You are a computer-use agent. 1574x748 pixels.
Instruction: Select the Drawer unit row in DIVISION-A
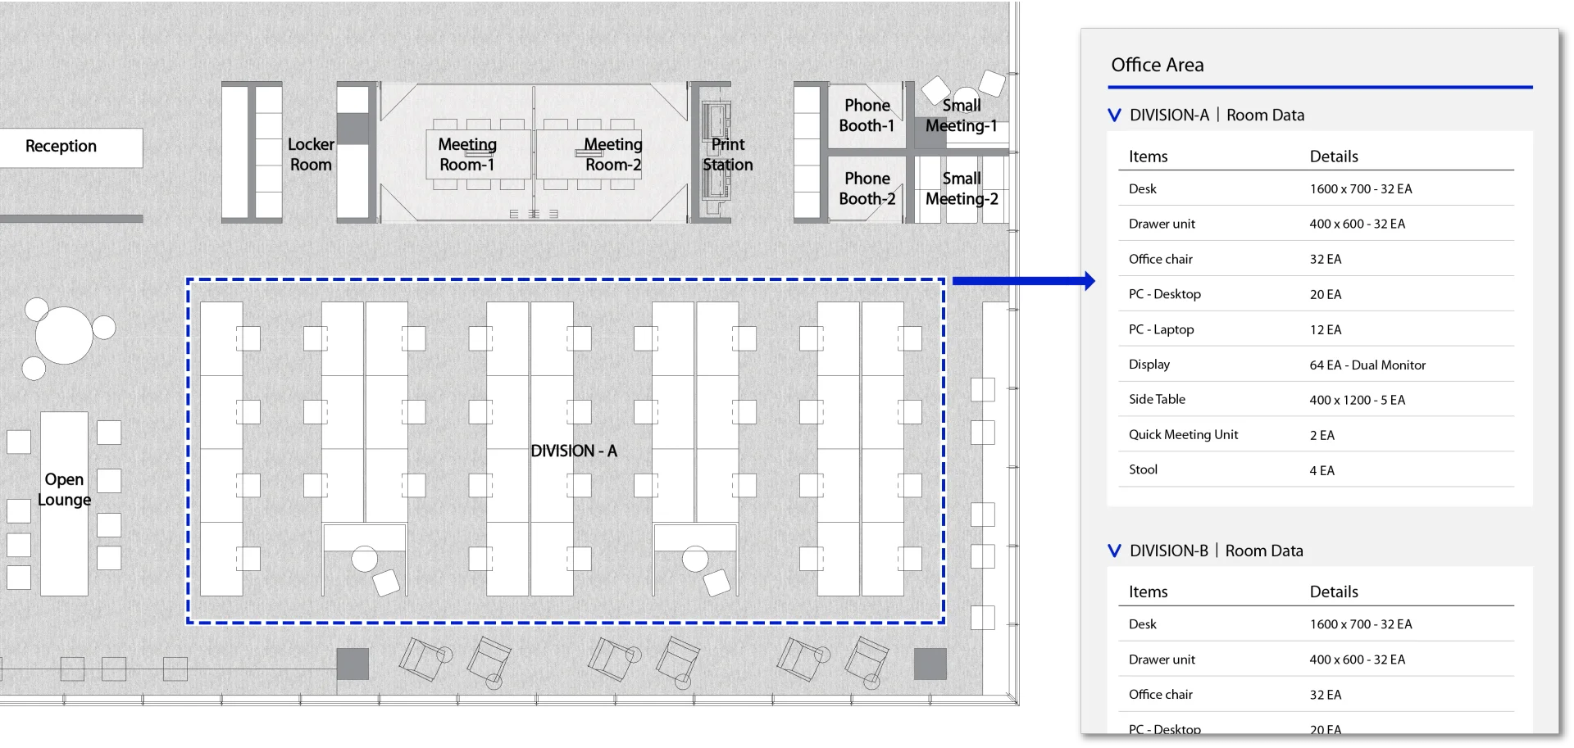coord(1317,224)
